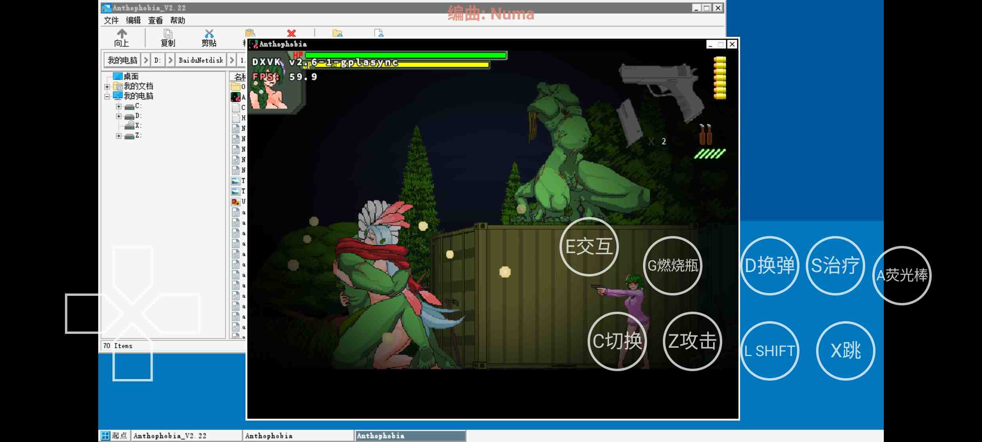This screenshot has width=982, height=442.
Task: Click the chevron after 我的电脑 in path bar
Action: [x=146, y=60]
